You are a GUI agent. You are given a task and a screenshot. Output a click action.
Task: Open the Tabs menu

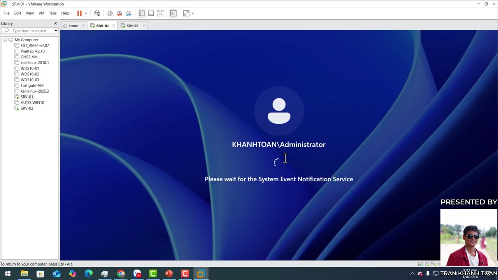[x=53, y=13]
